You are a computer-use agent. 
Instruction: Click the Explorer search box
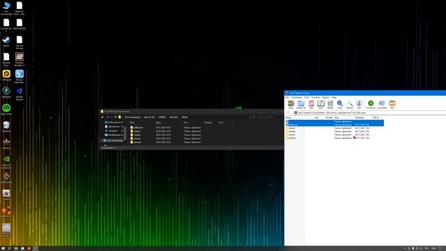(x=269, y=117)
